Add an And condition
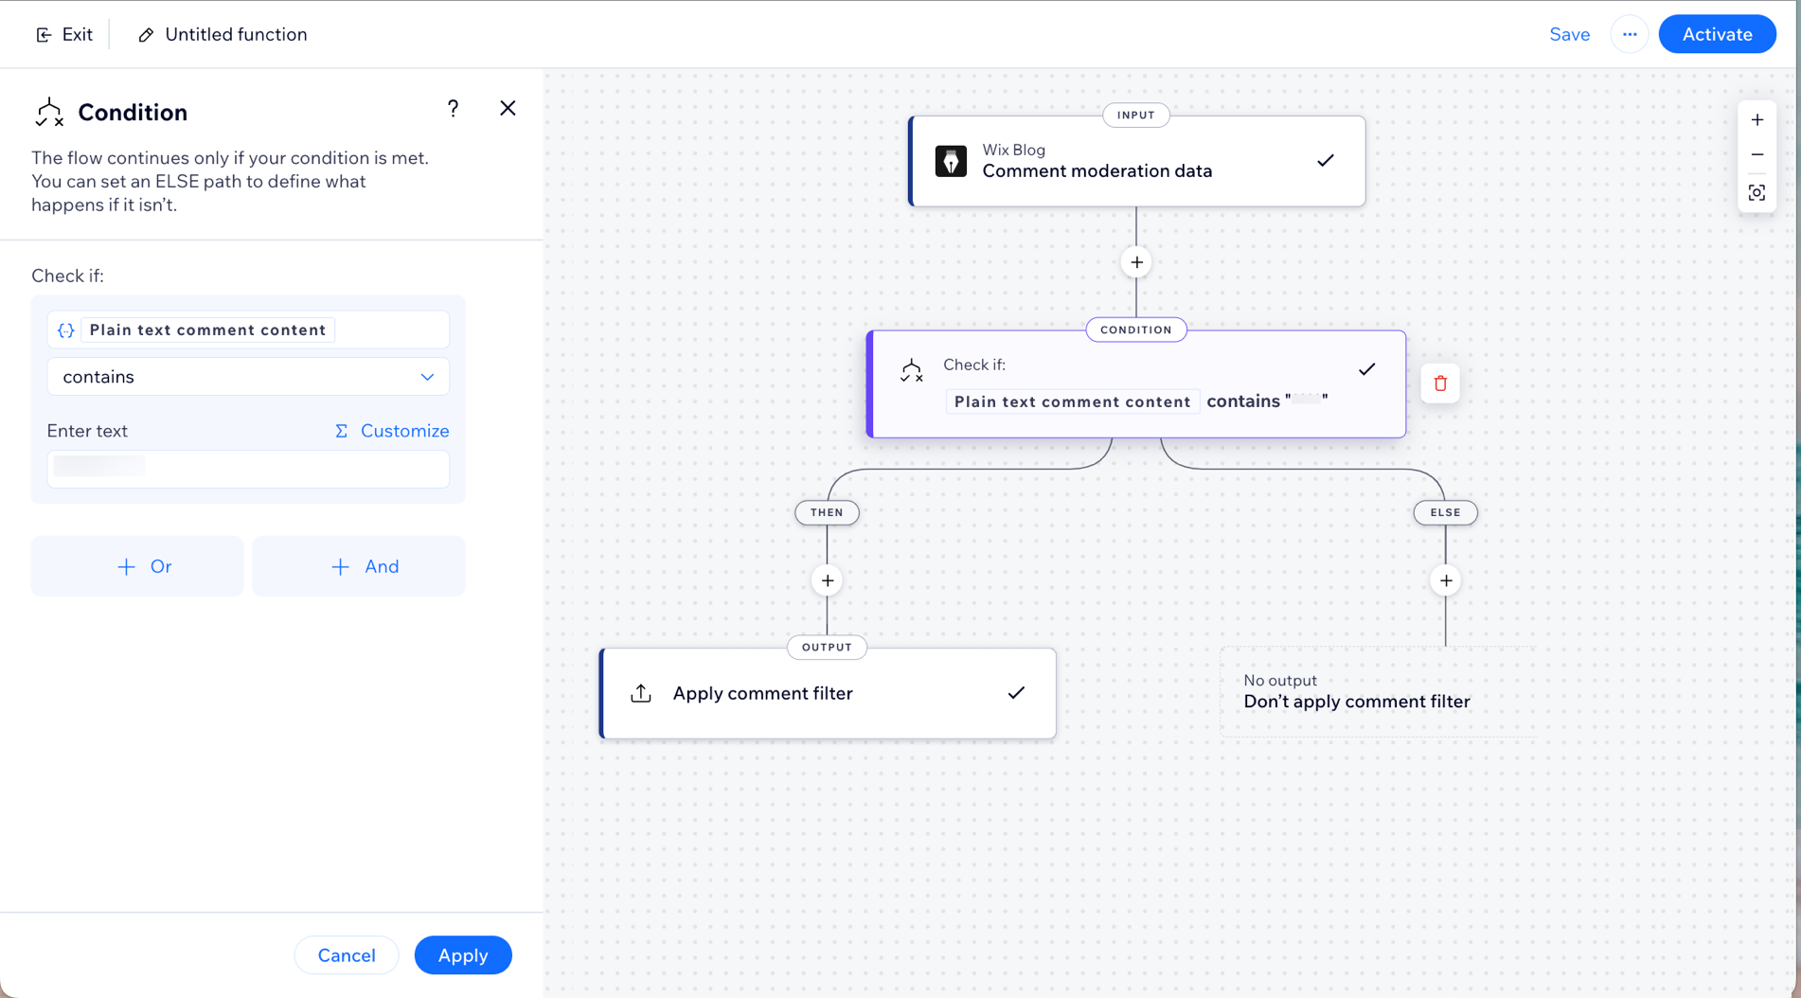 point(359,566)
